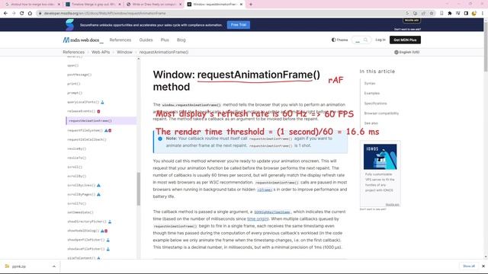488x274 pixels.
Task: Click the Window breadcrumb
Action: [x=124, y=53]
